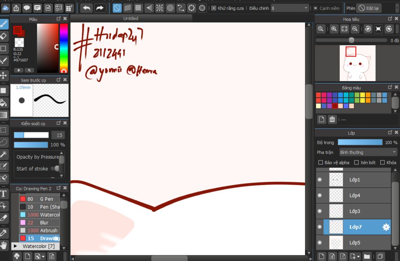Select Blur brush
The image size is (400, 261).
tap(39, 222)
